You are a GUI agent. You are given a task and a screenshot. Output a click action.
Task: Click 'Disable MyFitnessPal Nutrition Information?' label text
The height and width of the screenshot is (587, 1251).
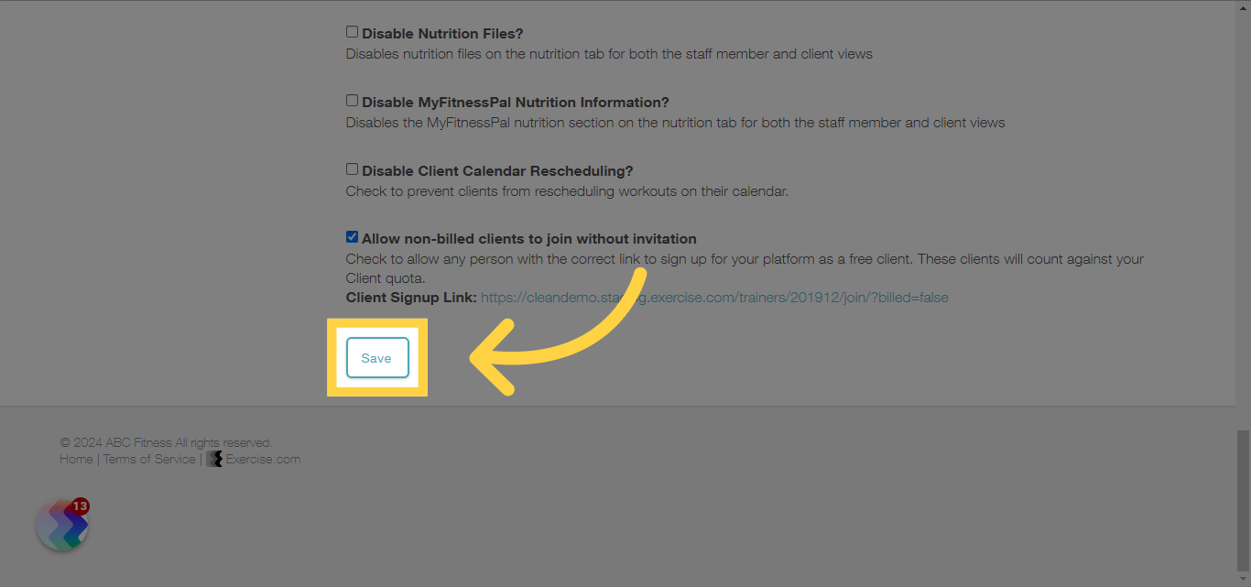coord(516,103)
